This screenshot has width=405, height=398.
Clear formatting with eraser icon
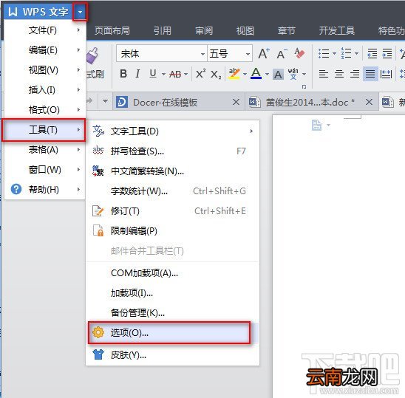click(x=299, y=53)
